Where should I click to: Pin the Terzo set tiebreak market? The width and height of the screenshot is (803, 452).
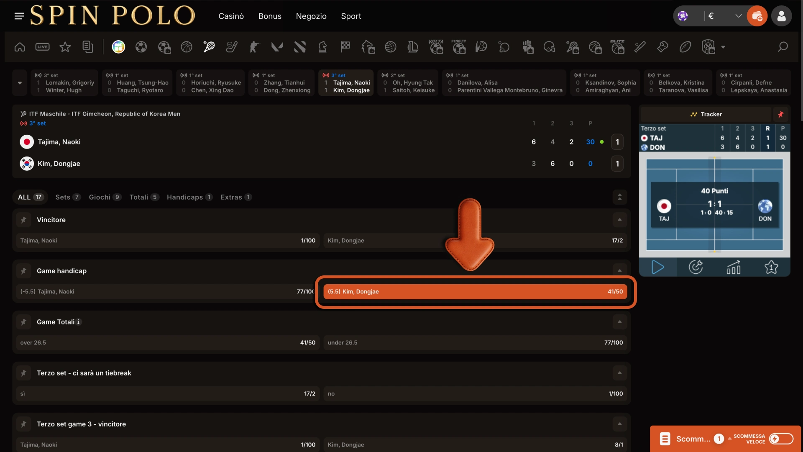23,373
